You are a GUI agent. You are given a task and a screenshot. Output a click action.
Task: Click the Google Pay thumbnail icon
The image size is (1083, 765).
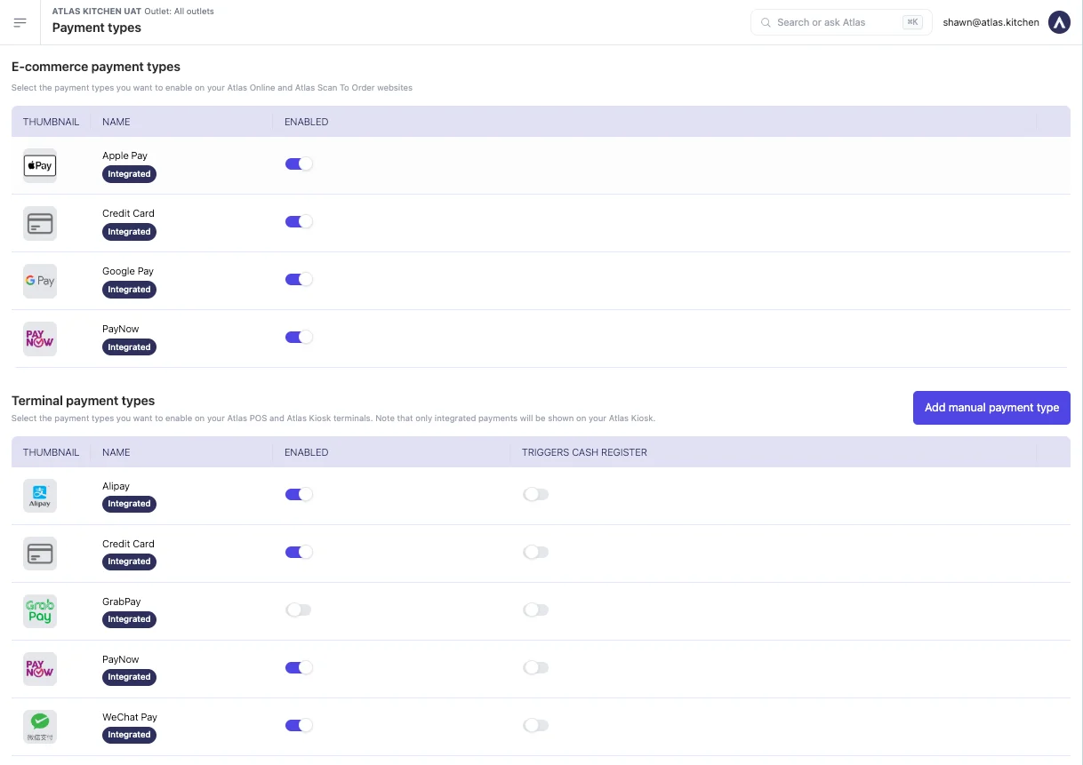pos(40,281)
